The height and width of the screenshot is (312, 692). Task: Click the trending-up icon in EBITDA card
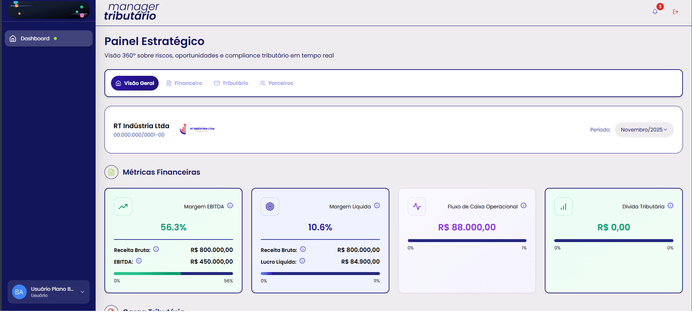click(x=123, y=207)
